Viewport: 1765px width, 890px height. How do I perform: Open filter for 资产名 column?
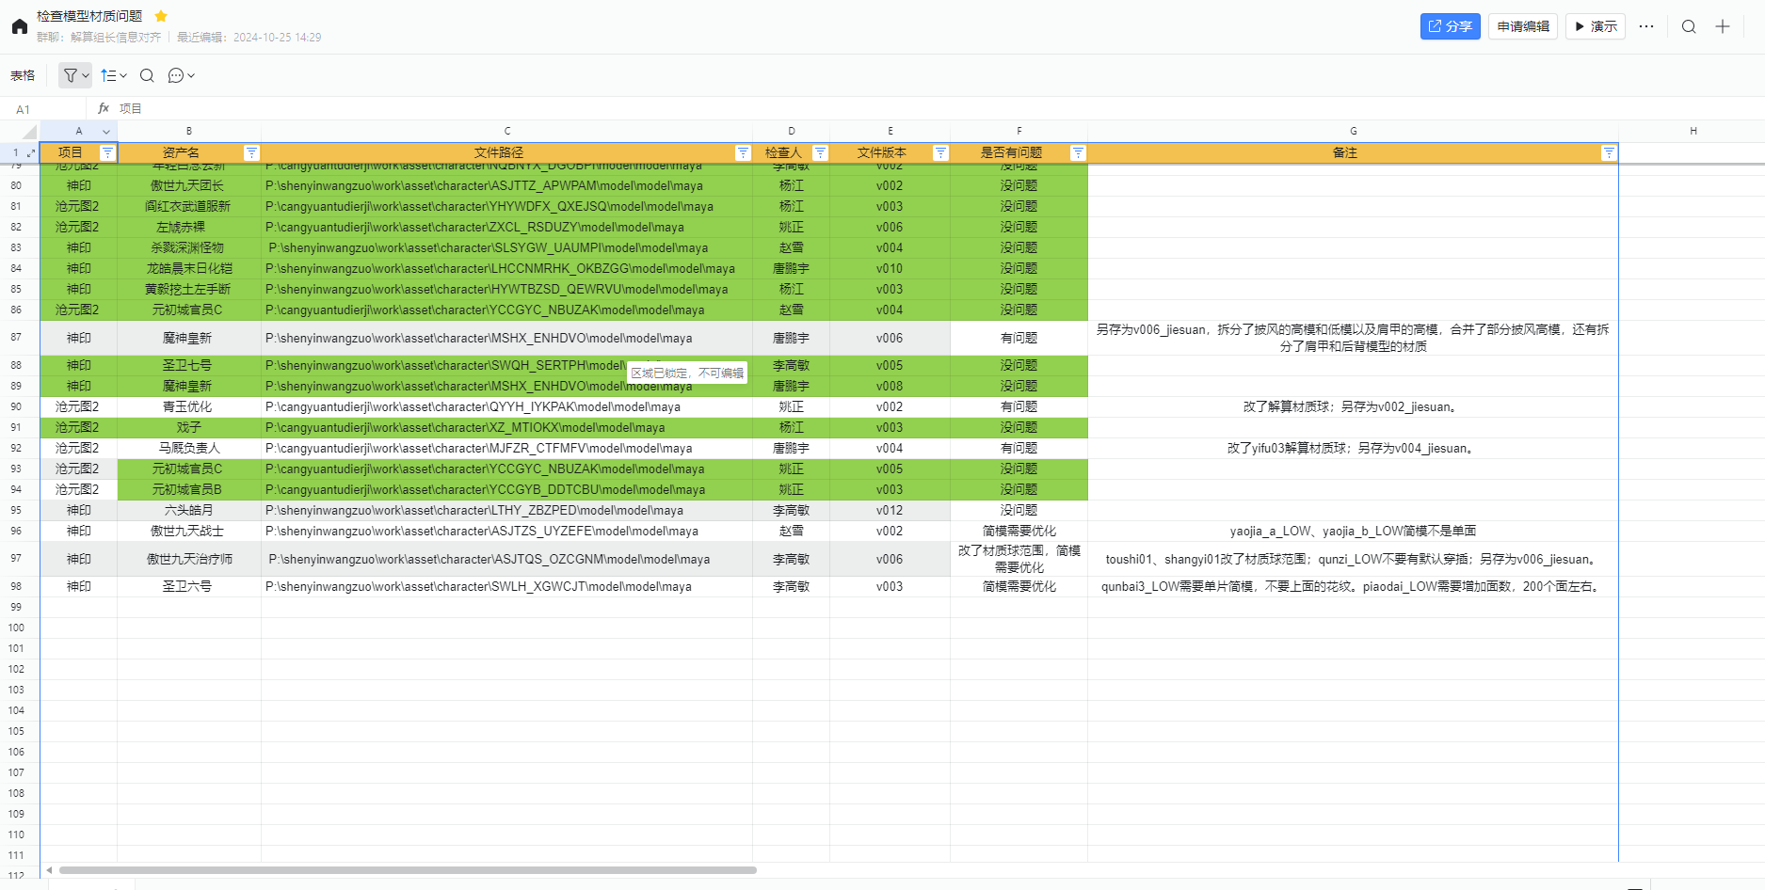[251, 152]
